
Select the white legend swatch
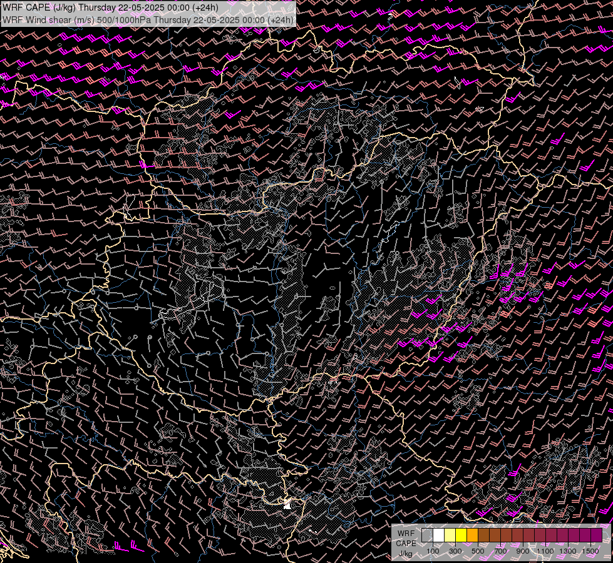[439, 535]
